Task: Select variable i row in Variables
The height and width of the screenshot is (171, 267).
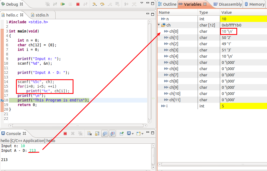Action: 212,106
